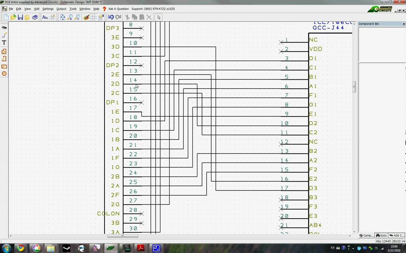This screenshot has width=406, height=253.
Task: Open the Help menu
Action: click(96, 9)
